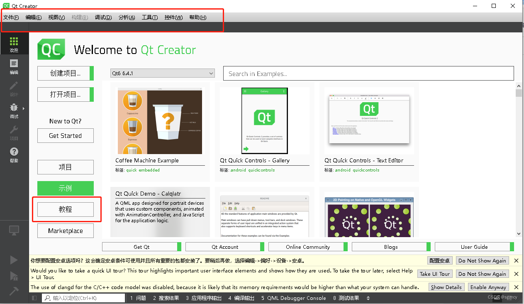This screenshot has height=304, width=524.
Task: Click the 创建项目... button
Action: coord(66,73)
